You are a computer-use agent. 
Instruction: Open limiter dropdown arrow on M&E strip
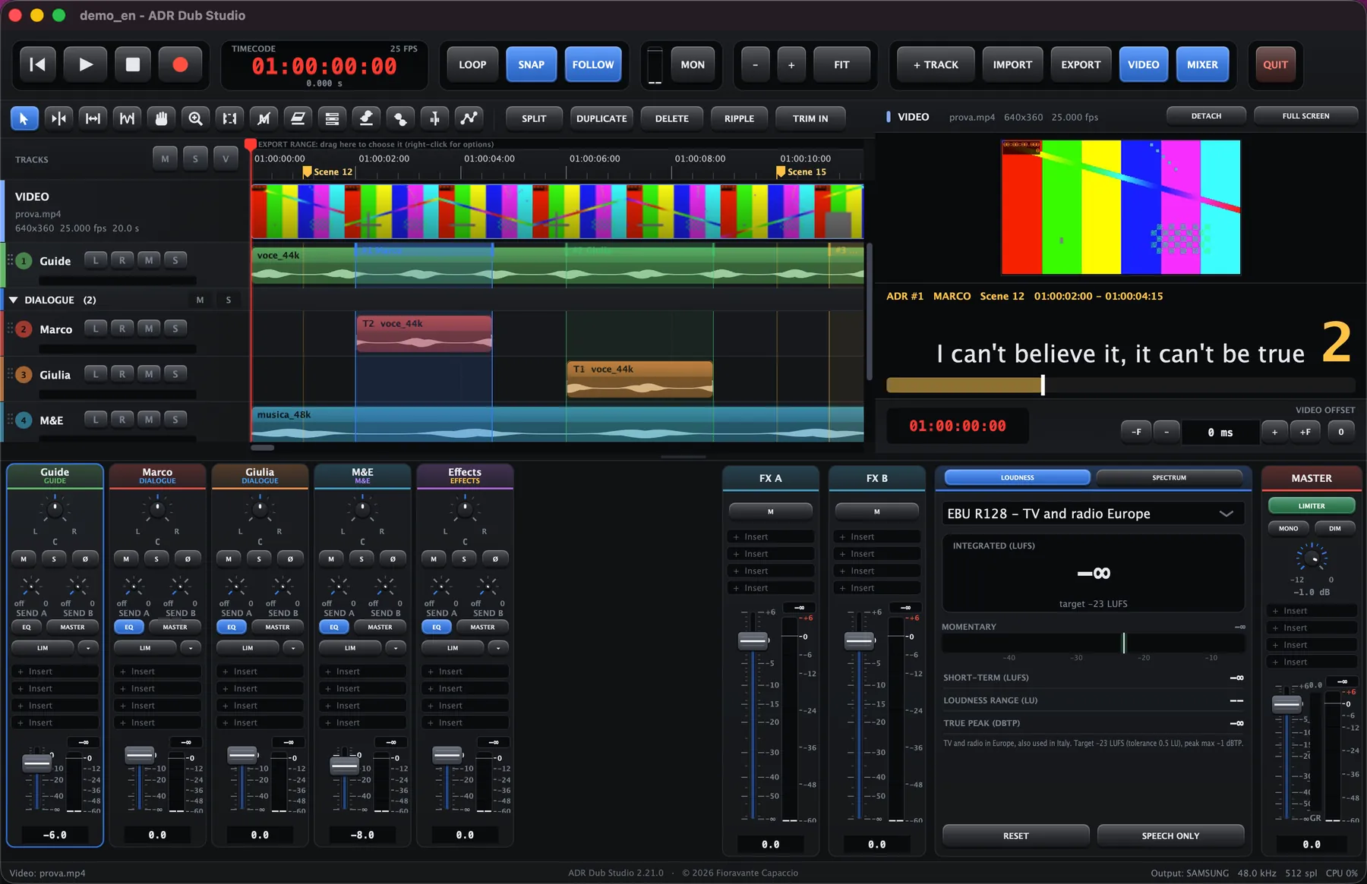(x=396, y=648)
